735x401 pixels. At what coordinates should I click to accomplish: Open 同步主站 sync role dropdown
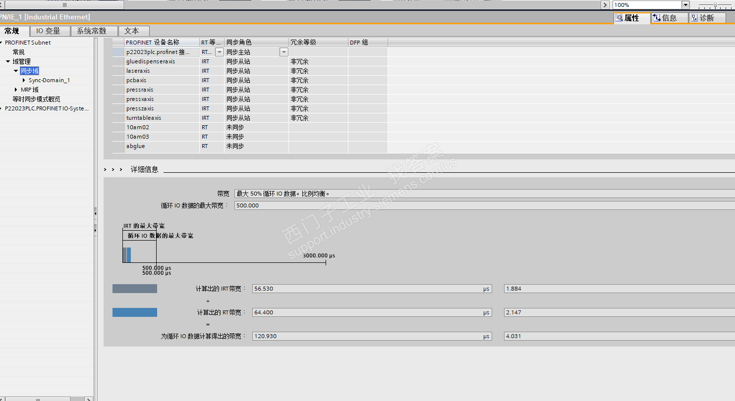point(283,52)
